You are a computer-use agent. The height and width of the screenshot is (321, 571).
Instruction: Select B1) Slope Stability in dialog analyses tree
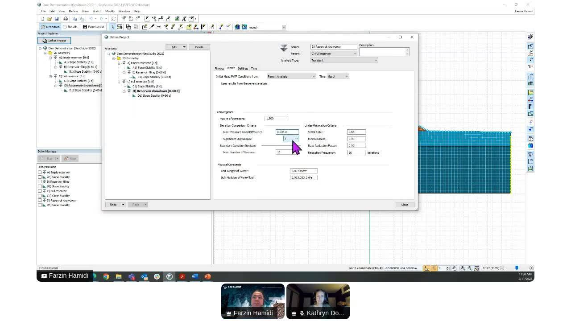point(154,77)
